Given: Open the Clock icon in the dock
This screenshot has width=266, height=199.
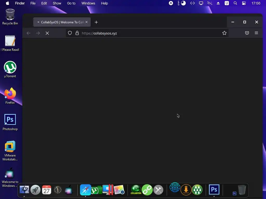Looking at the screenshot, I should click(x=58, y=190).
